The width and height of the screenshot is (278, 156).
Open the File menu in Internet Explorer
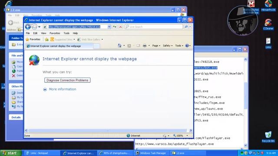pos(28,33)
